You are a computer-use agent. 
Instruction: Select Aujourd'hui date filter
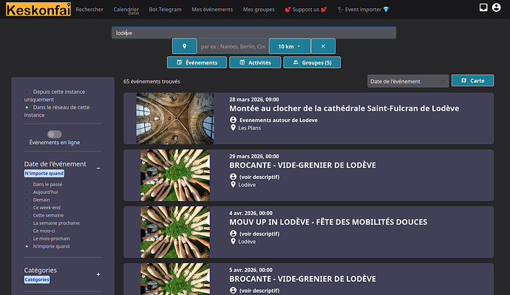click(x=27, y=192)
